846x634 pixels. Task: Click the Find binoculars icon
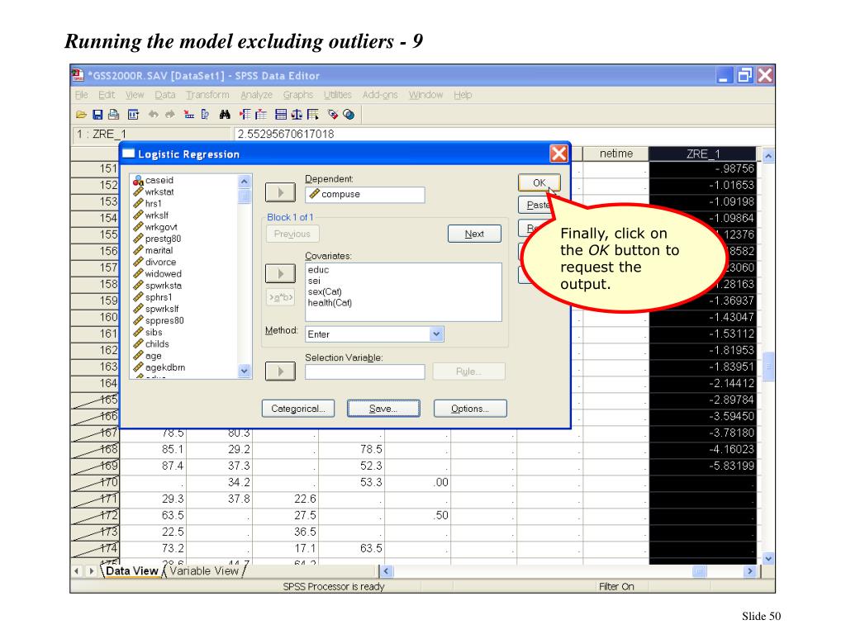(225, 114)
